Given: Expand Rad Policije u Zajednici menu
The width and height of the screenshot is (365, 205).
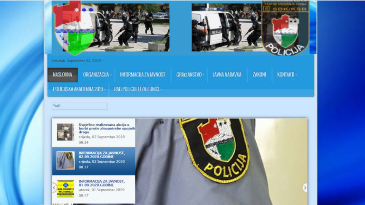Looking at the screenshot, I should click(138, 89).
